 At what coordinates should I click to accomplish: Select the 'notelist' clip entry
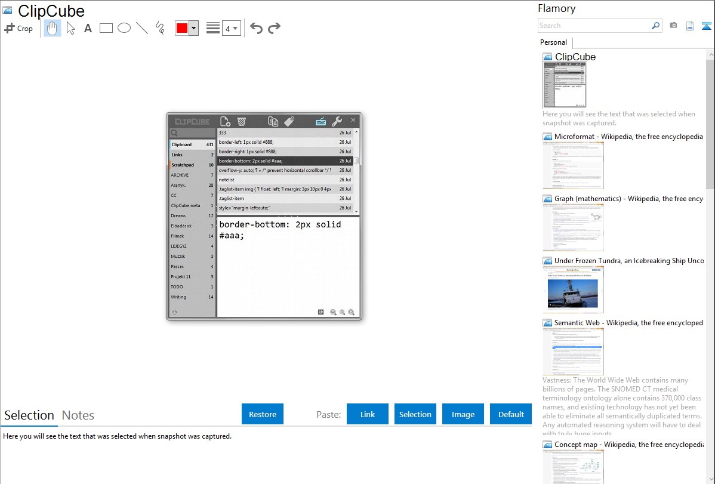pyautogui.click(x=285, y=180)
